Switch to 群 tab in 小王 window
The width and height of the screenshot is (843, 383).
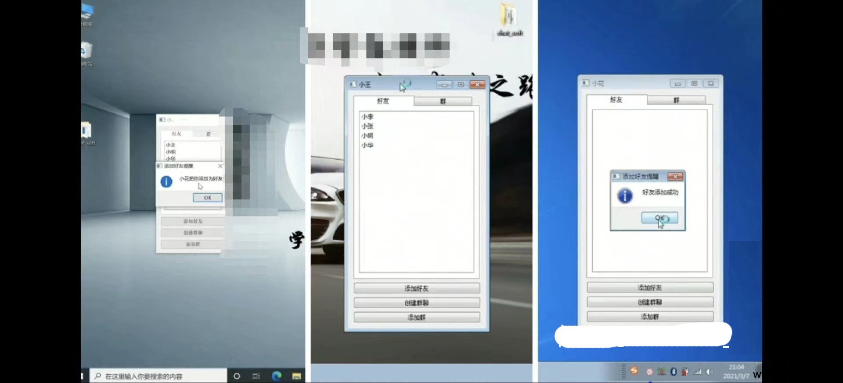coord(443,101)
